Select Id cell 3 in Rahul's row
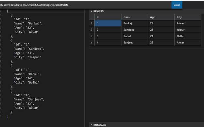The height and width of the screenshot is (127, 204). pyautogui.click(x=108, y=36)
